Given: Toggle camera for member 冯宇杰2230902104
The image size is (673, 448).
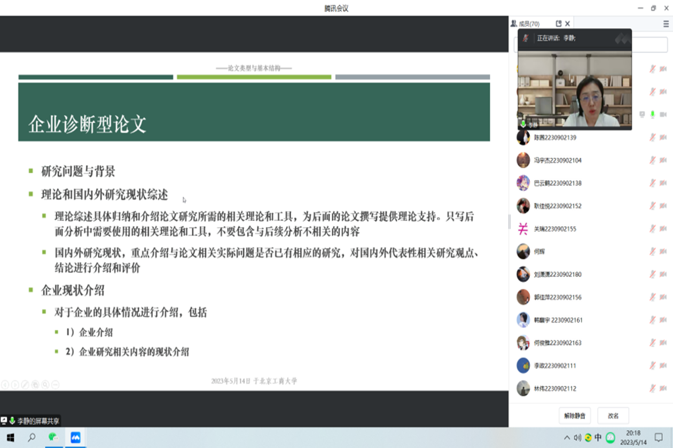Looking at the screenshot, I should click(x=663, y=161).
